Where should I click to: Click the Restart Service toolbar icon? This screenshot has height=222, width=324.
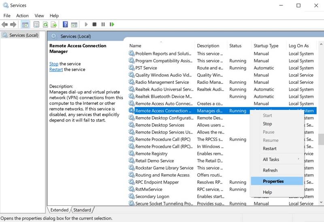[112, 24]
